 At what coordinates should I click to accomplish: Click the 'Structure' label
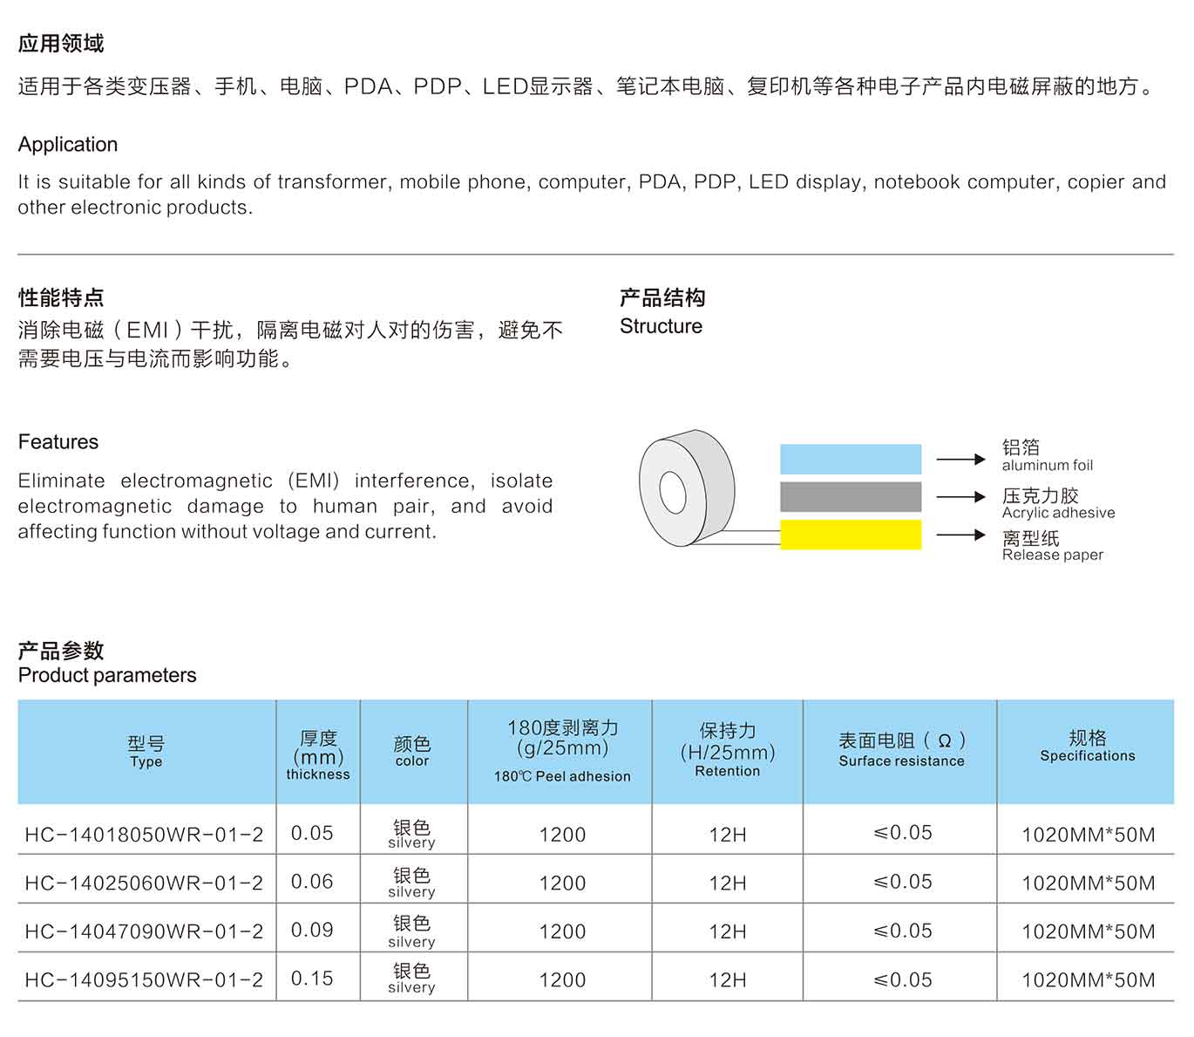(x=661, y=326)
